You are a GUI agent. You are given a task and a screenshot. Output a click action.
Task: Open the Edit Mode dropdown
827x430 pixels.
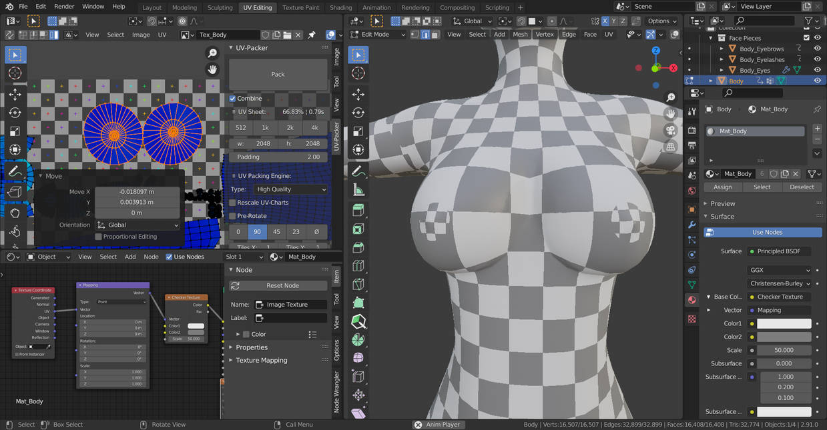[x=378, y=35]
